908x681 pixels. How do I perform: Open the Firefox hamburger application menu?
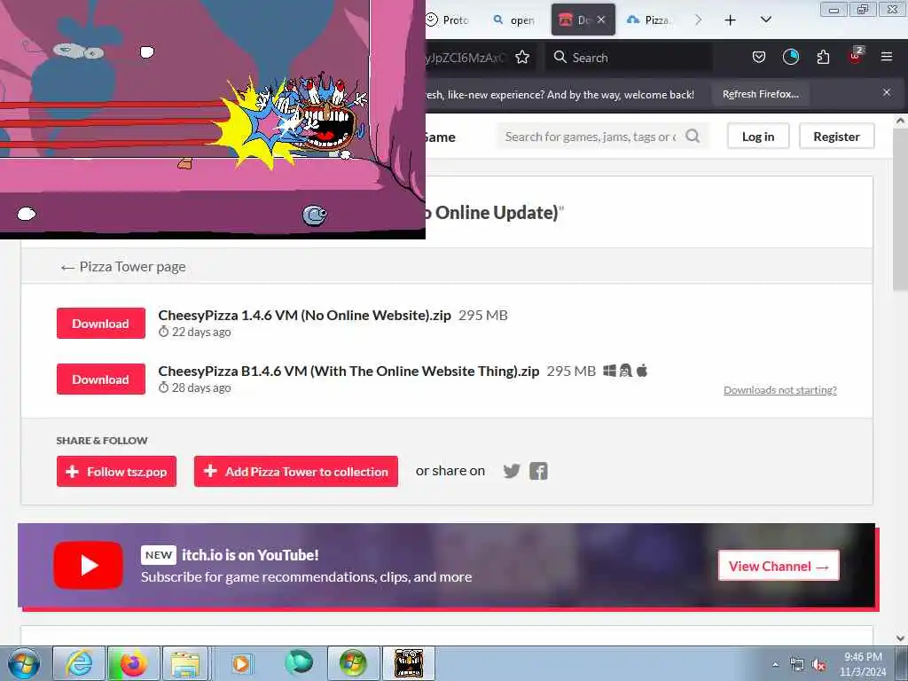[886, 57]
